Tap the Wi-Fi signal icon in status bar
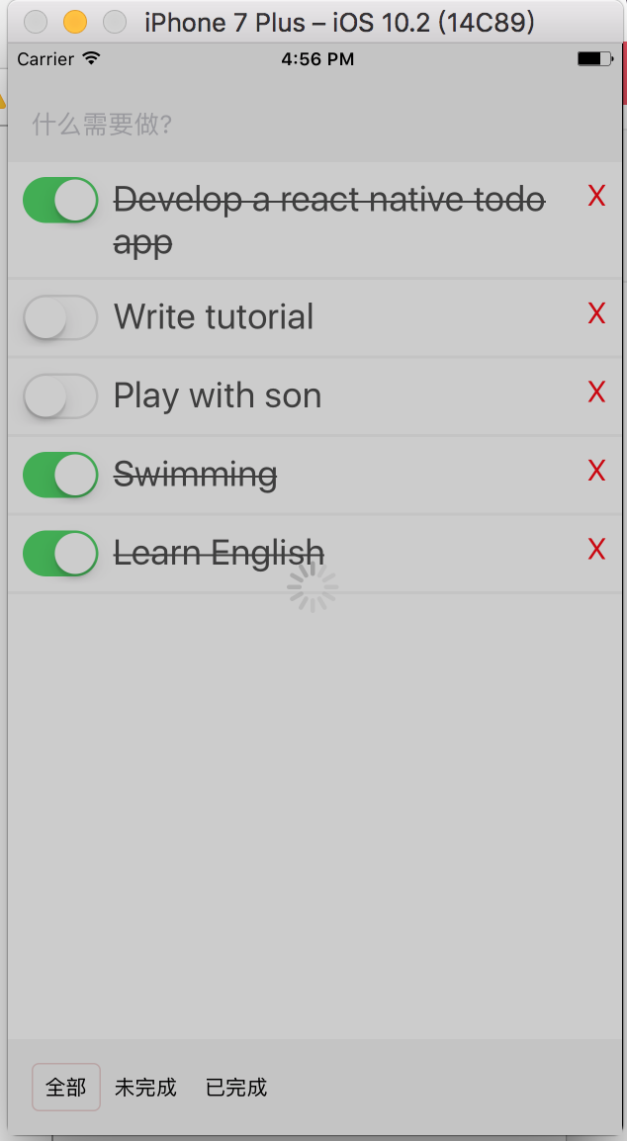The height and width of the screenshot is (1141, 627). tap(90, 58)
